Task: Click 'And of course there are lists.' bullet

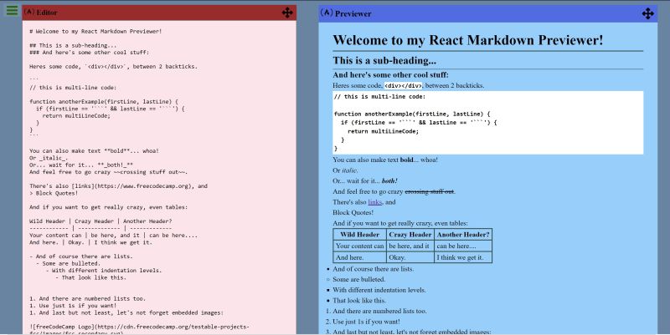Action: point(373,269)
